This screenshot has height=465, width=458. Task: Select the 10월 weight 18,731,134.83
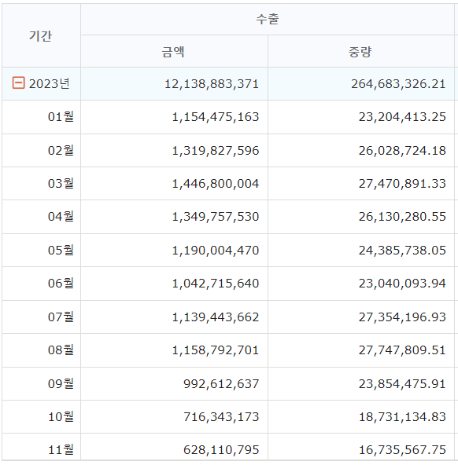click(x=402, y=417)
